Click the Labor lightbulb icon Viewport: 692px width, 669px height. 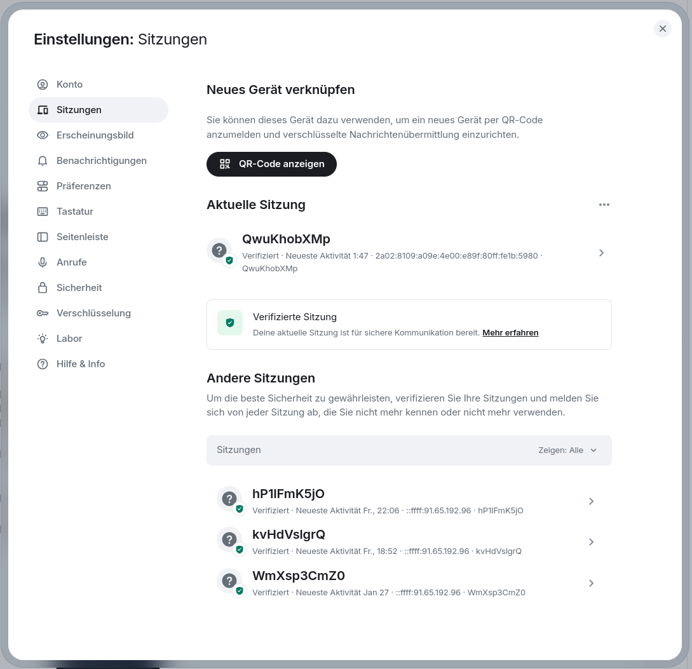pos(43,339)
